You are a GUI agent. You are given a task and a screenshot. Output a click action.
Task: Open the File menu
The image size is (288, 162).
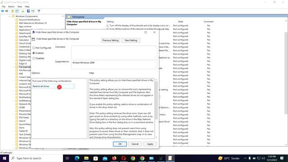click(x=4, y=6)
